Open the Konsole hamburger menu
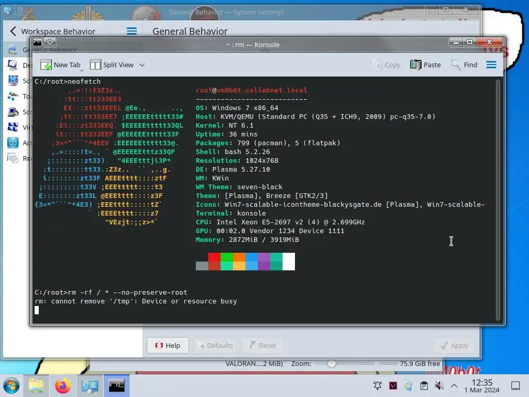 pos(491,65)
